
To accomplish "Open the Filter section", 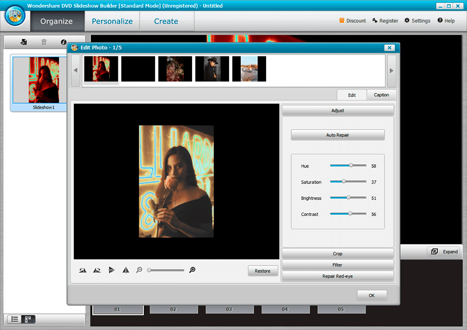I will (x=338, y=264).
